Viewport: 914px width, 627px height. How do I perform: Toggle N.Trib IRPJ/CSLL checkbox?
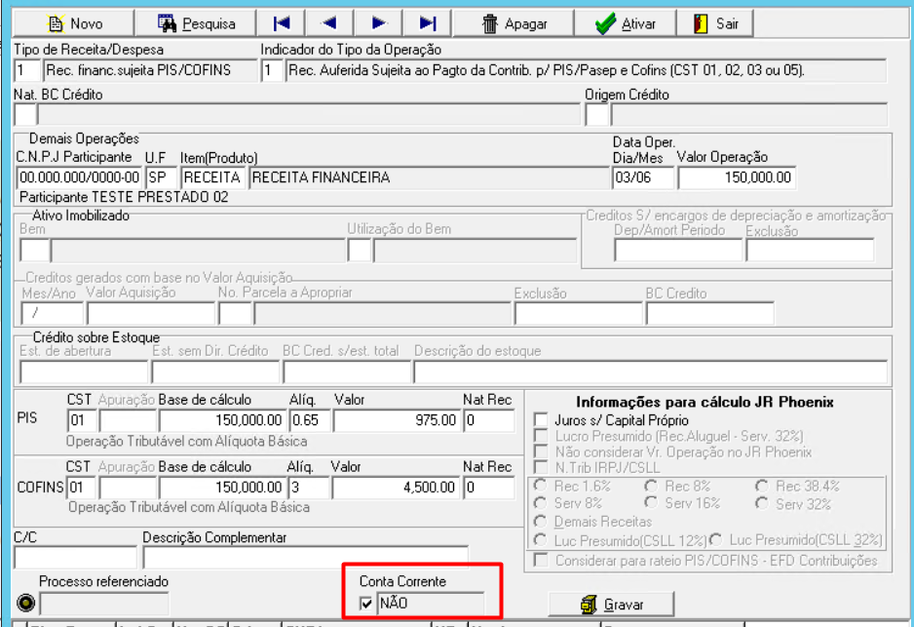[541, 467]
